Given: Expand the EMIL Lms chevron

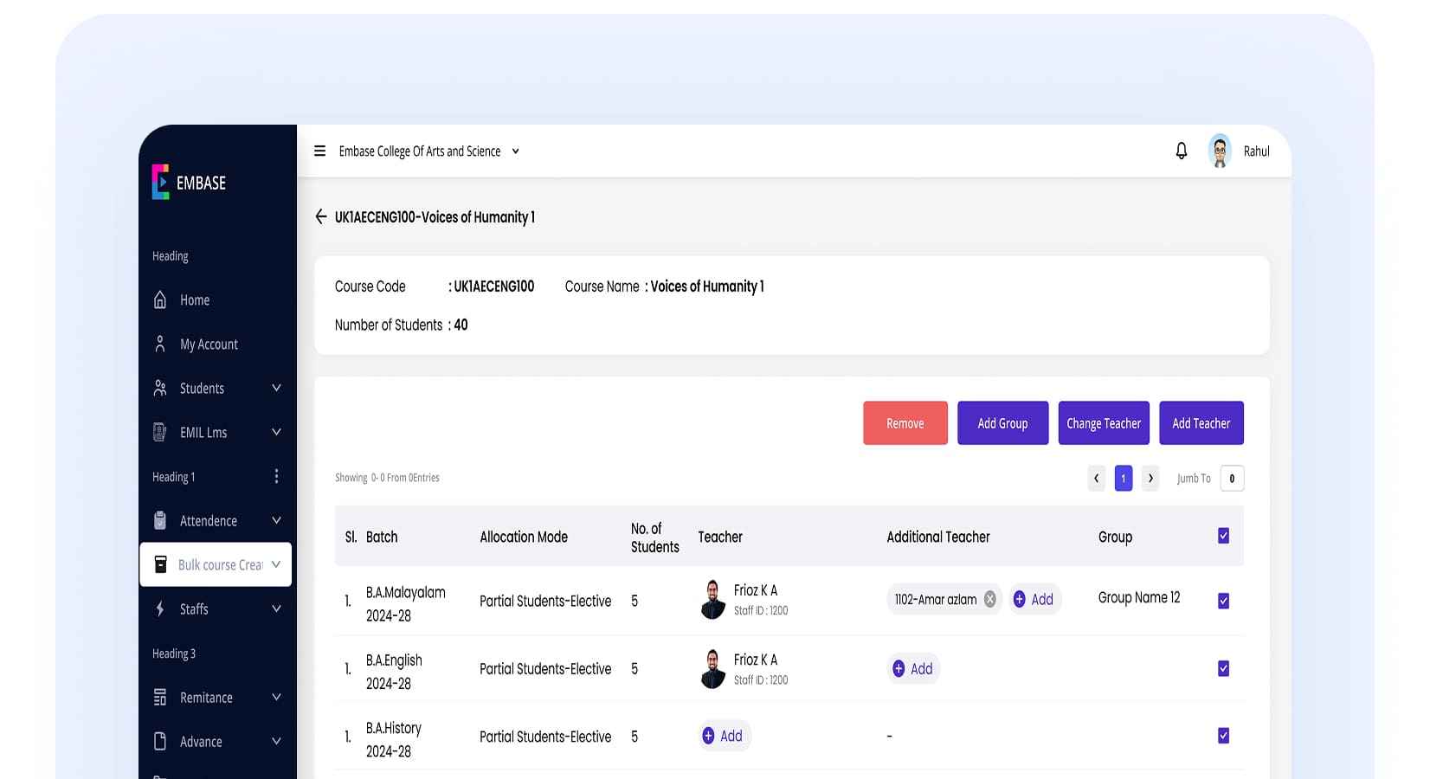Looking at the screenshot, I should (x=276, y=432).
